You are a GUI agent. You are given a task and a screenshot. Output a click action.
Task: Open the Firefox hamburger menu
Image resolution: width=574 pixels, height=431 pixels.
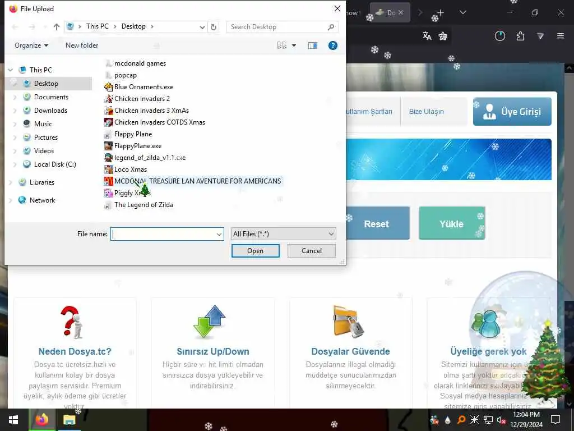coord(561,36)
